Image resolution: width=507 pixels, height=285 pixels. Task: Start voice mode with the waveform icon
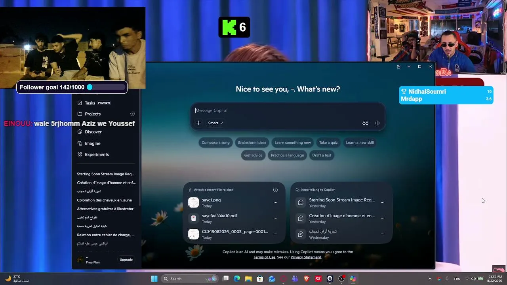(377, 123)
